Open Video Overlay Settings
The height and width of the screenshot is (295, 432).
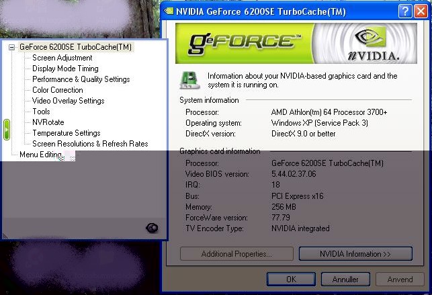69,101
